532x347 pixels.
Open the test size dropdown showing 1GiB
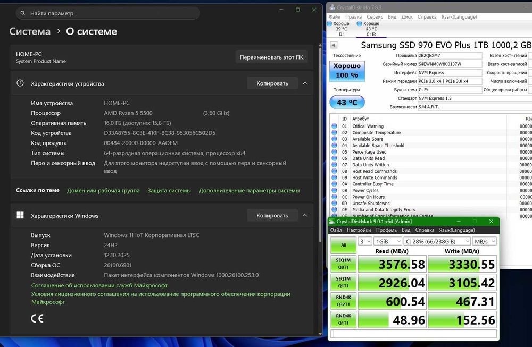pos(388,241)
